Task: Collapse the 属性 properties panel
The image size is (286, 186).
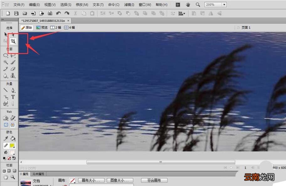Action: point(21,174)
